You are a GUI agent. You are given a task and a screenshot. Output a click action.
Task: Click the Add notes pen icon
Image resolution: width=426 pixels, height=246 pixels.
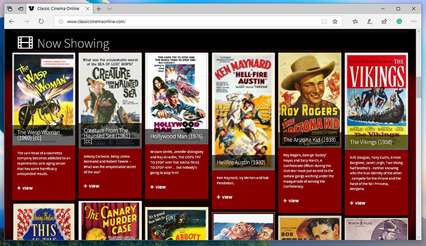[369, 21]
